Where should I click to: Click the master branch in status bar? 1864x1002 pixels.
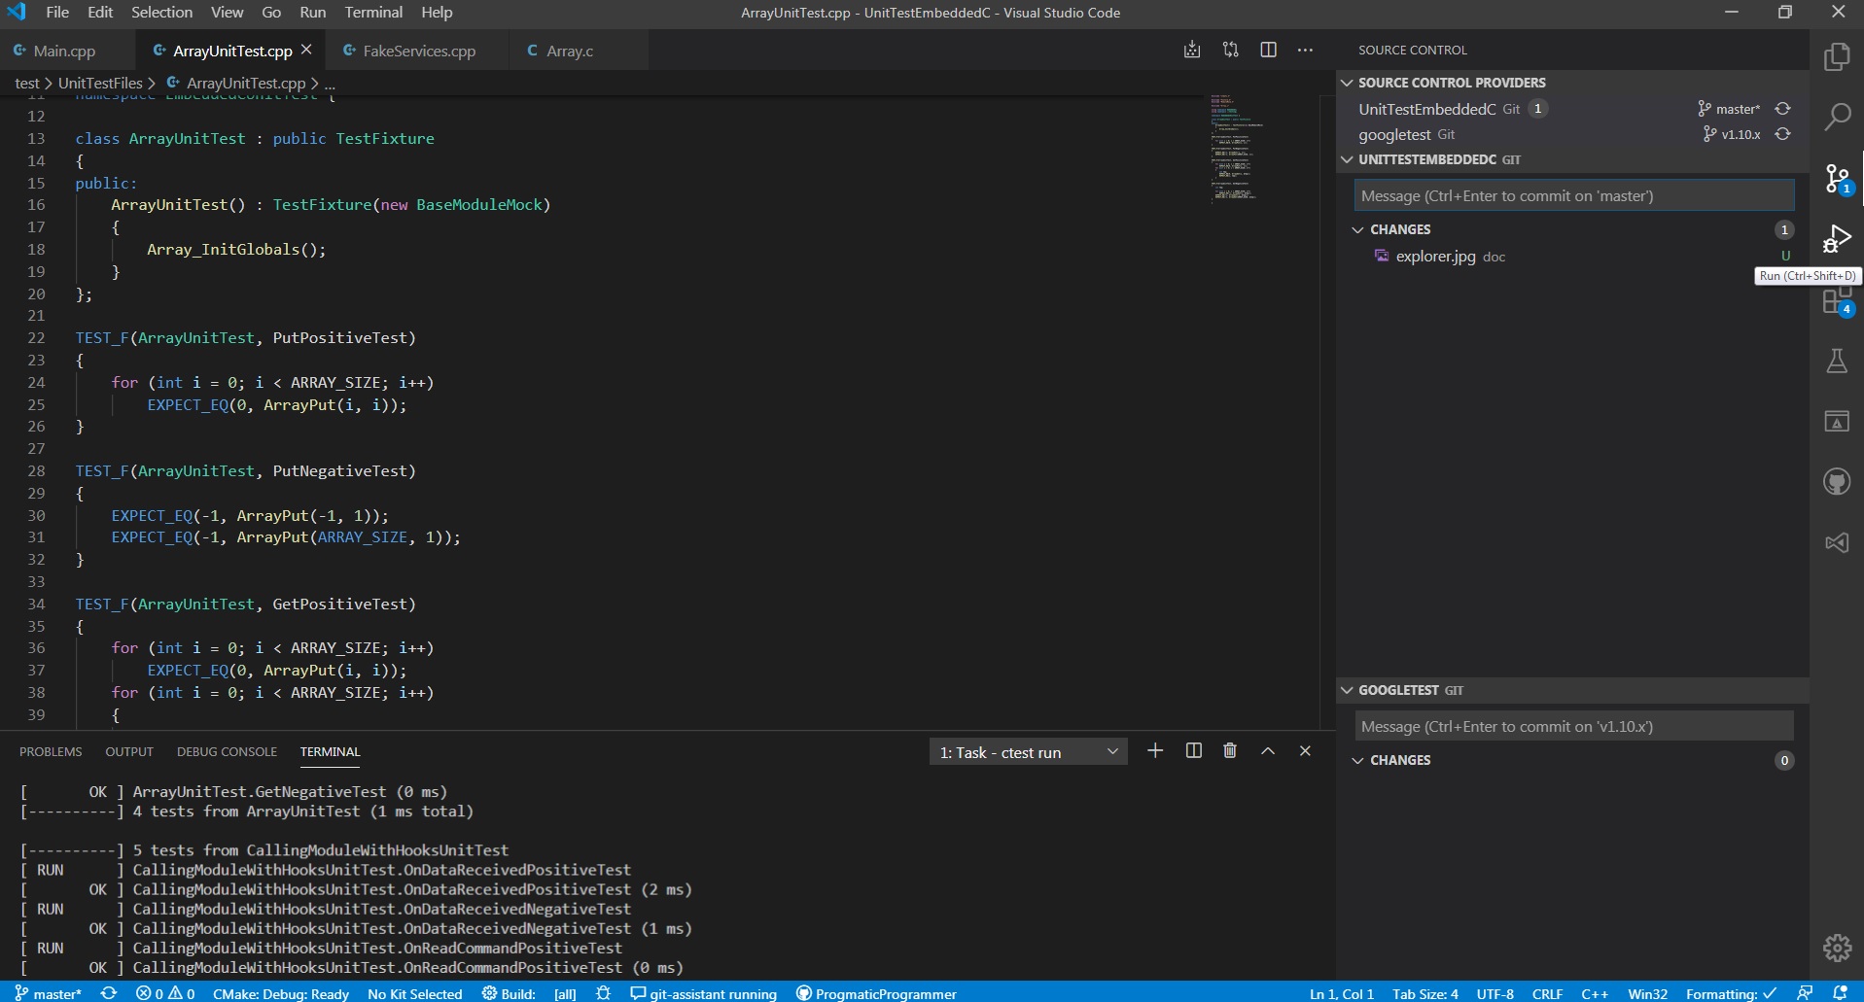[49, 993]
